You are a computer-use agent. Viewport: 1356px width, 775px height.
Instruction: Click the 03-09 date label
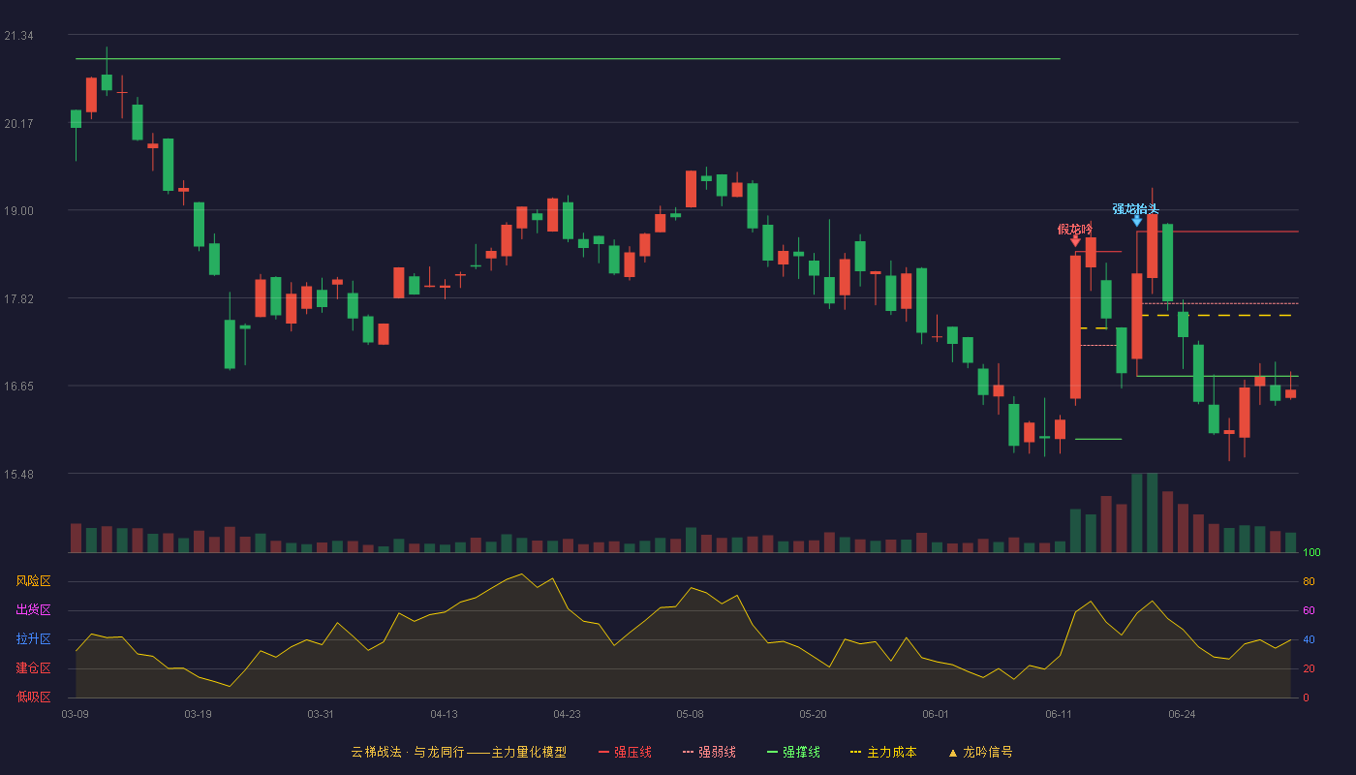coord(75,714)
